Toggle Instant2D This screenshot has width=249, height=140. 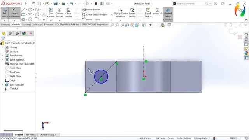point(157,11)
